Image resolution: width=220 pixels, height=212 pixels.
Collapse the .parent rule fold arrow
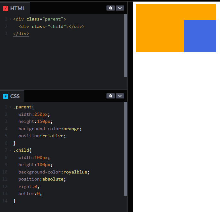pos(10,107)
